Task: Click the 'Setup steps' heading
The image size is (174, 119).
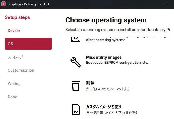Action: 17,17
